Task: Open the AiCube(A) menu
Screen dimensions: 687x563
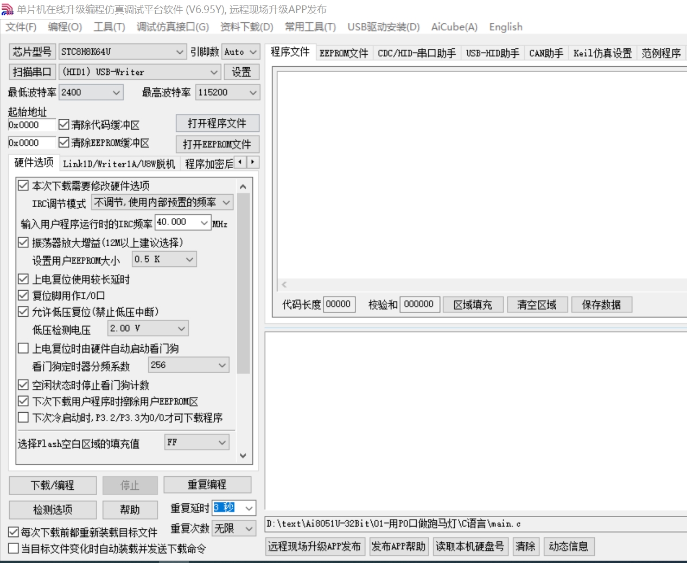Action: tap(454, 27)
